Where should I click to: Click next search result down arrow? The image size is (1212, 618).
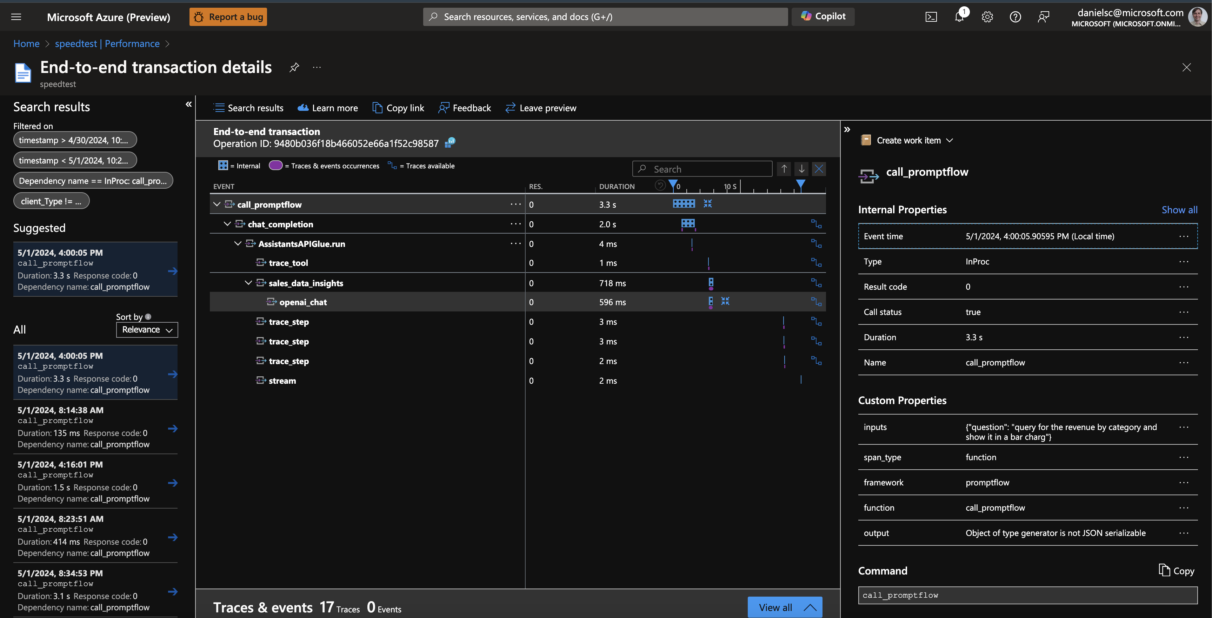(801, 169)
